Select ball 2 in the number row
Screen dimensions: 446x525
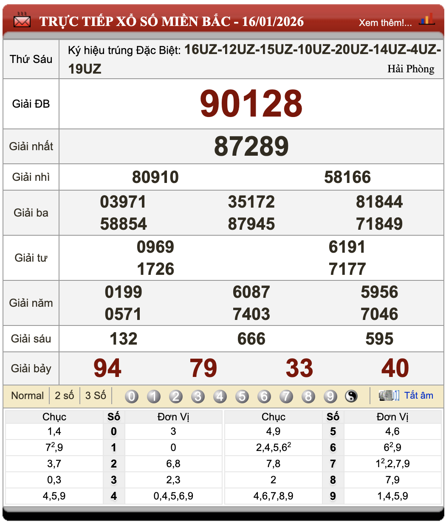point(176,395)
